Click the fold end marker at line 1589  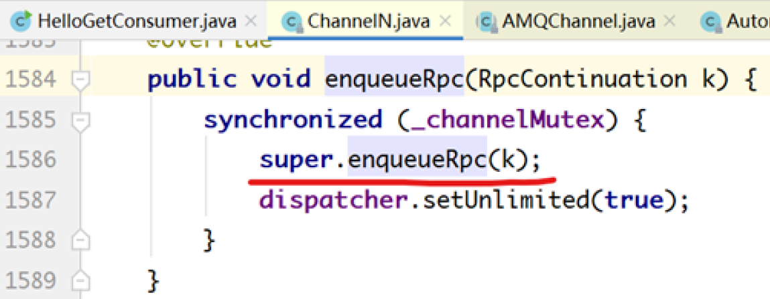[x=80, y=278]
